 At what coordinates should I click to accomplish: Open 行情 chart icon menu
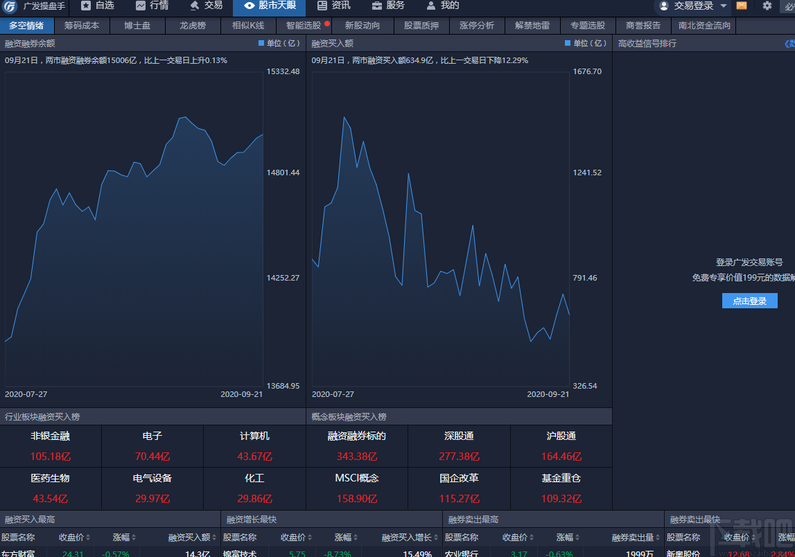pyautogui.click(x=141, y=6)
